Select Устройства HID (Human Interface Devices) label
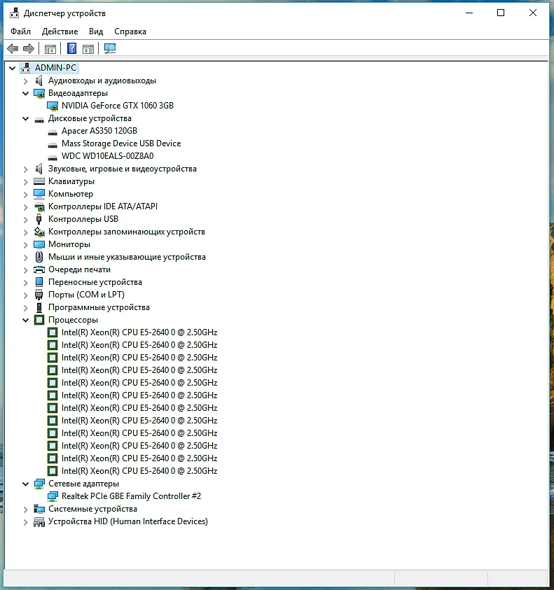Screen dimensions: 554x590 tap(128, 521)
